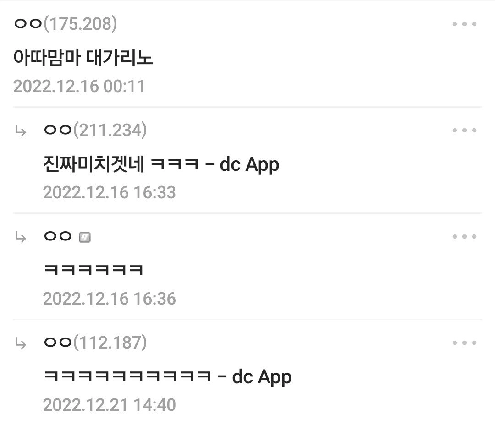Open more options for the 211.234 reply
495x425 pixels.
[x=464, y=131]
